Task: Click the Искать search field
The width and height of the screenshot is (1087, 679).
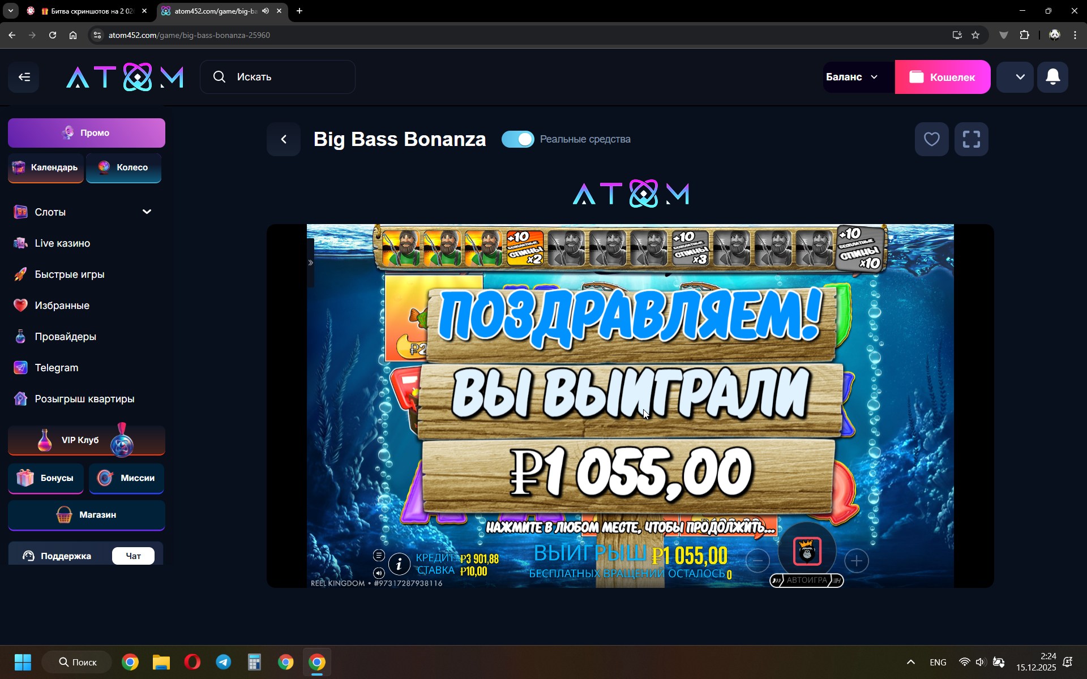Action: 277,77
